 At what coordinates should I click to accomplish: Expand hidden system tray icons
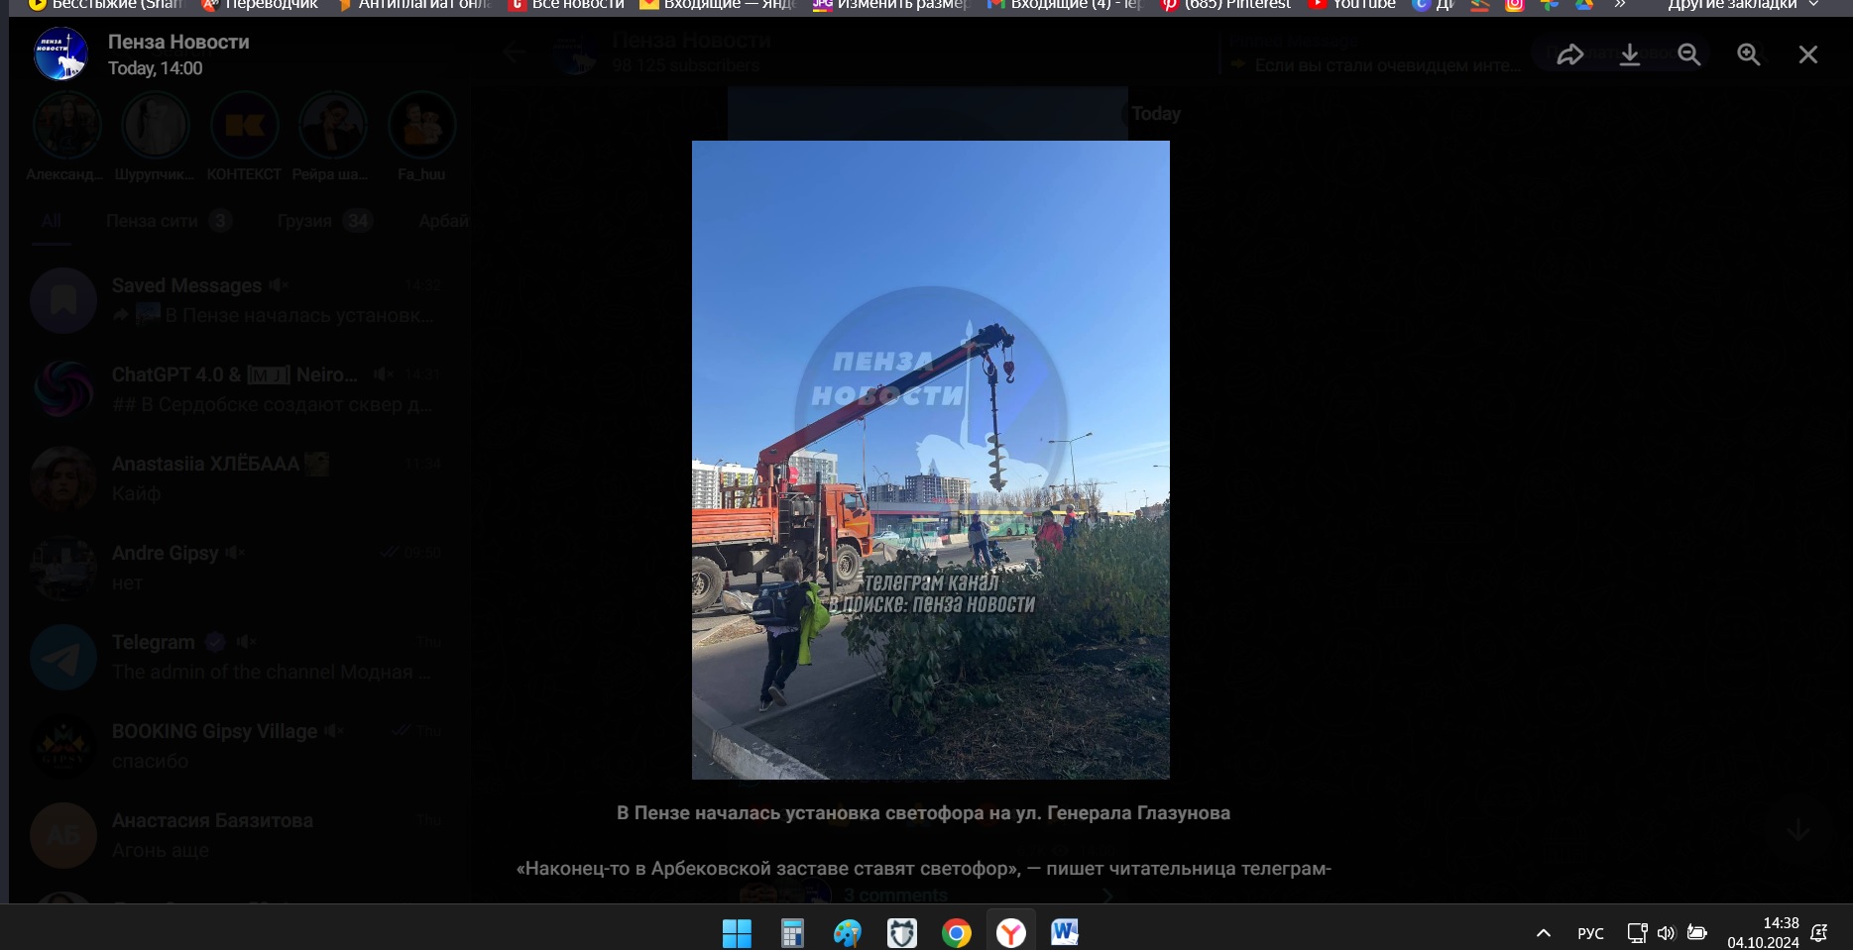pyautogui.click(x=1543, y=932)
